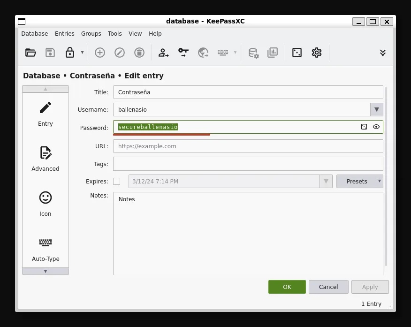
Task: Expand the Username dropdown arrow
Action: tap(377, 109)
